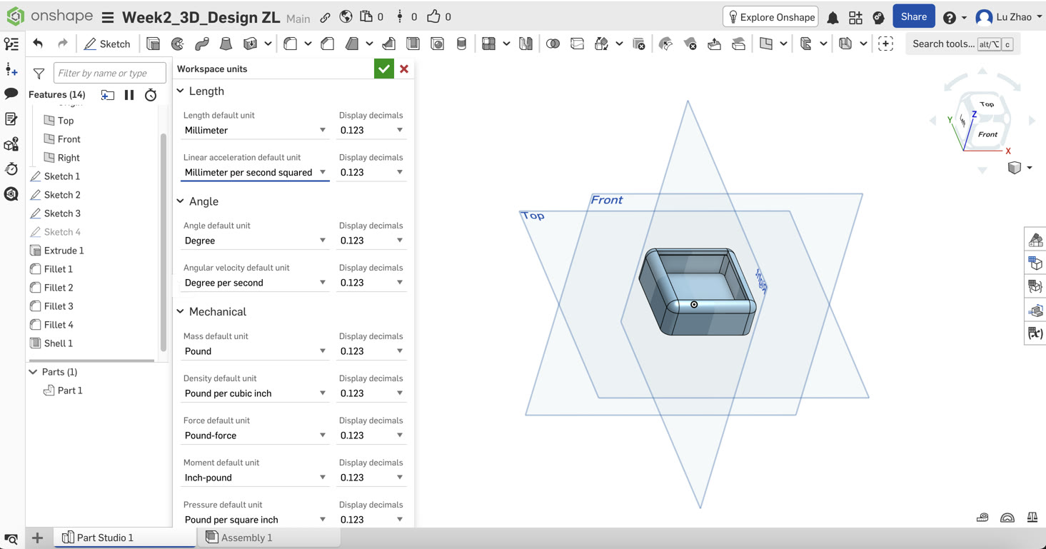Switch to the Assembly 1 tab
The height and width of the screenshot is (549, 1046).
click(268, 538)
